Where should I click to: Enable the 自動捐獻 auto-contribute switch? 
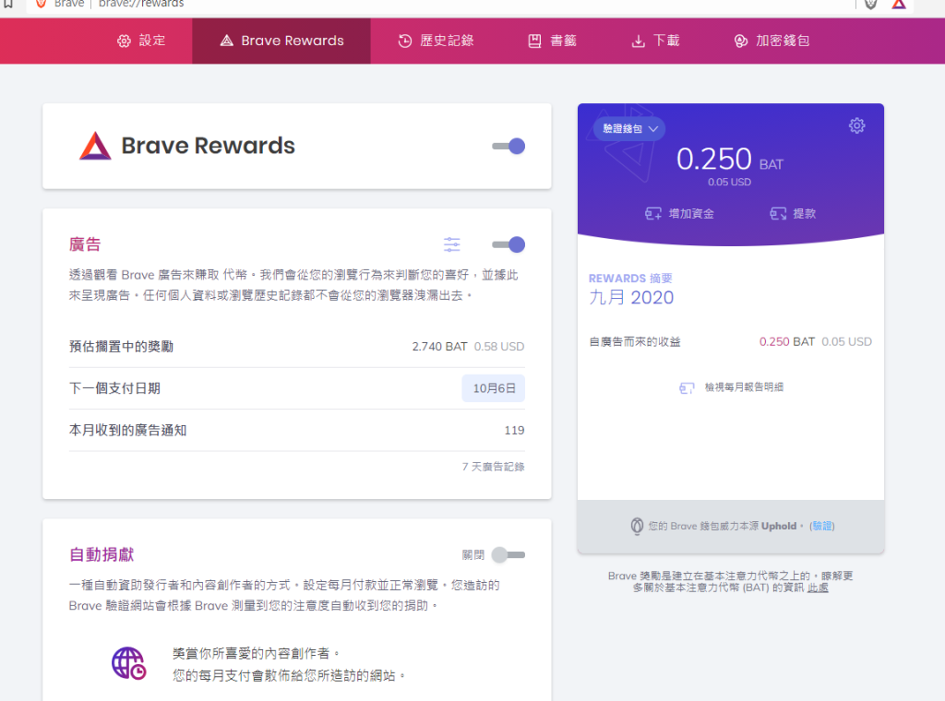[508, 554]
